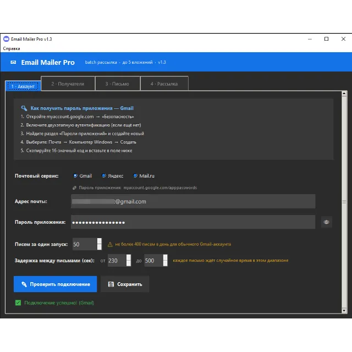Click the vertical scrollbar thumb
Image resolution: width=352 pixels, height=352 pixels.
coord(344,202)
